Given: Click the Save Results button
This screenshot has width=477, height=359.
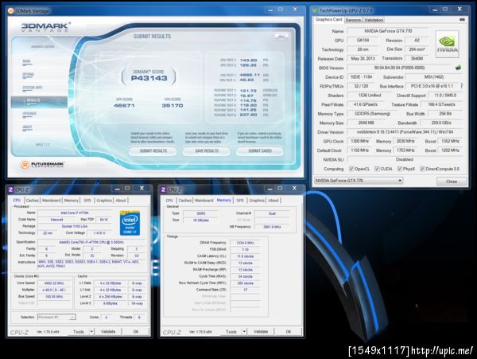Looking at the screenshot, I should 207,151.
